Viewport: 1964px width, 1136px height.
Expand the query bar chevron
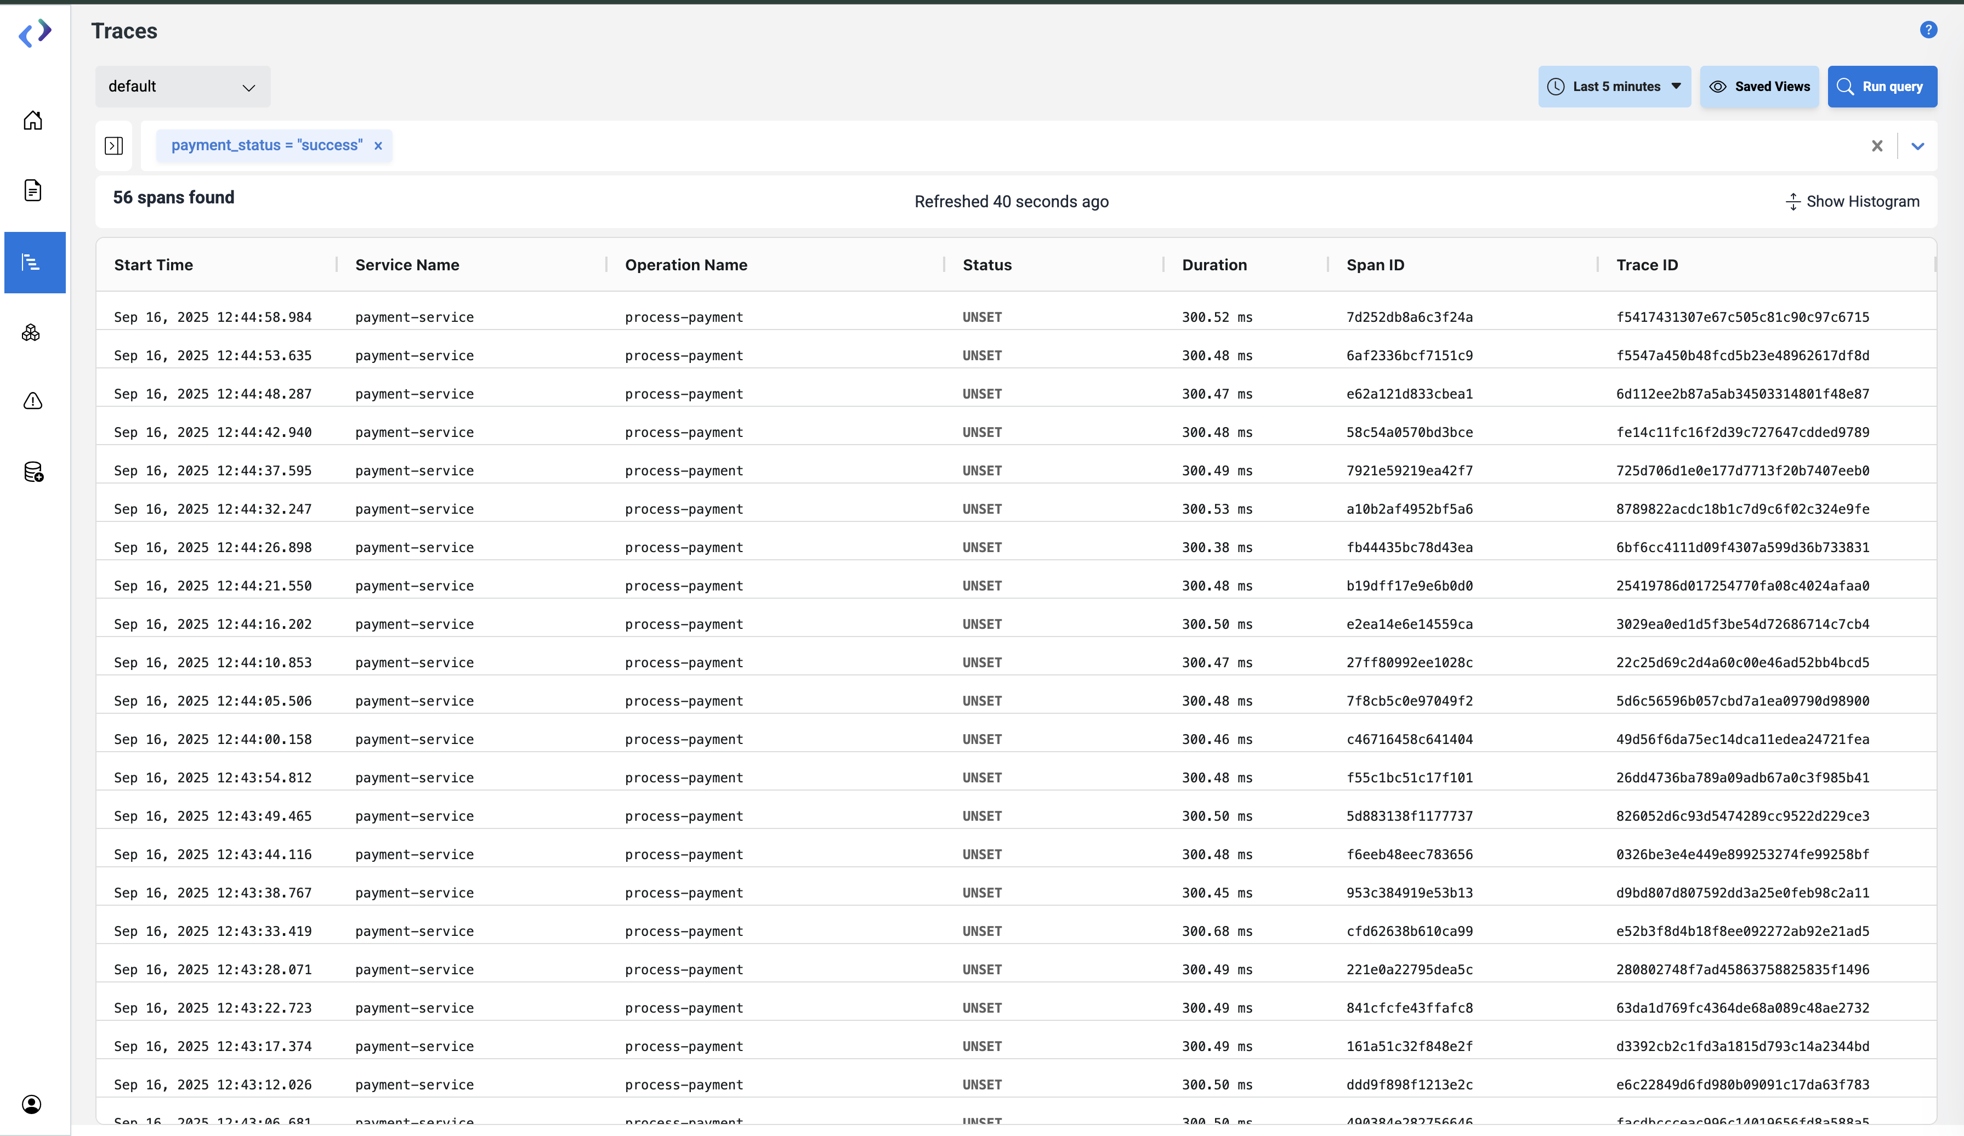(1917, 146)
